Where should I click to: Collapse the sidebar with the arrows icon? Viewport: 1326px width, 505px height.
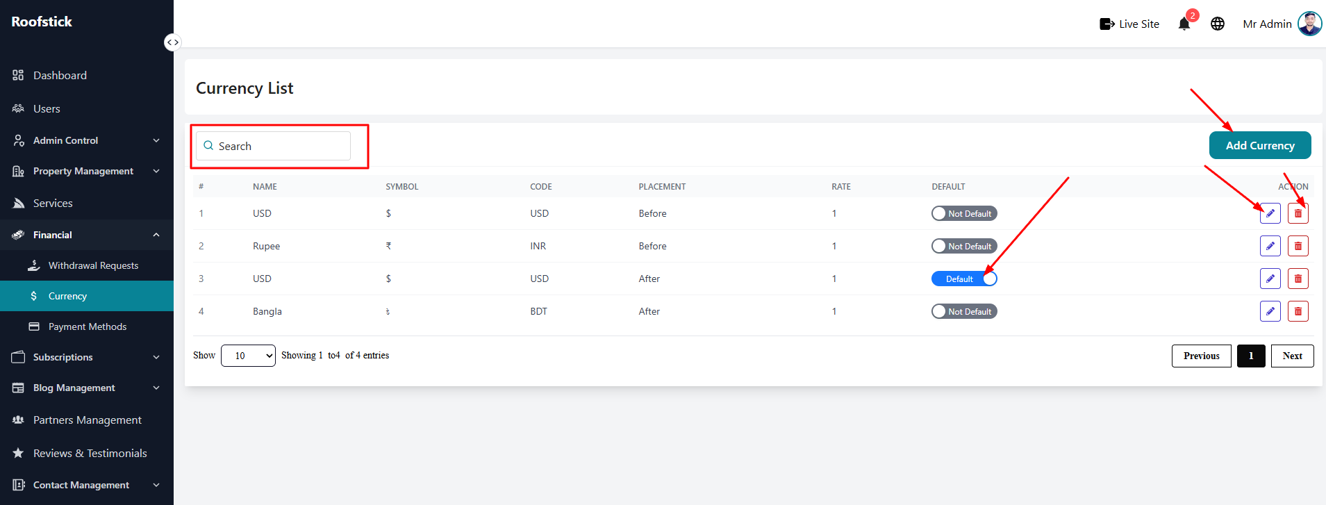[x=173, y=42]
